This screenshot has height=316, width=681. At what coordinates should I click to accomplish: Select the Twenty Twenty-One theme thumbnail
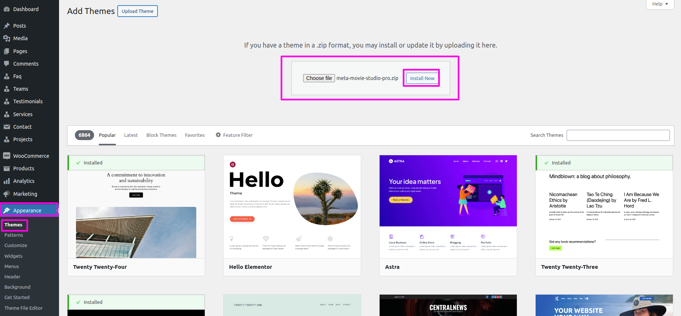click(292, 305)
